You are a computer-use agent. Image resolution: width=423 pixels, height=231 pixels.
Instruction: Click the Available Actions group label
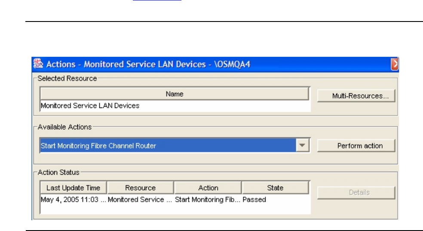point(65,127)
